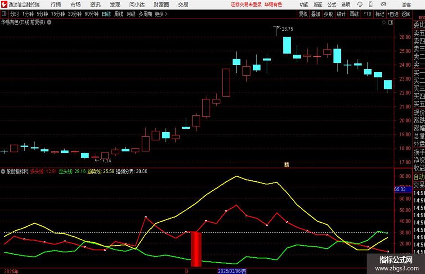Expand the 股朋指标网 indicator dropdown arrow

(x=3, y=171)
